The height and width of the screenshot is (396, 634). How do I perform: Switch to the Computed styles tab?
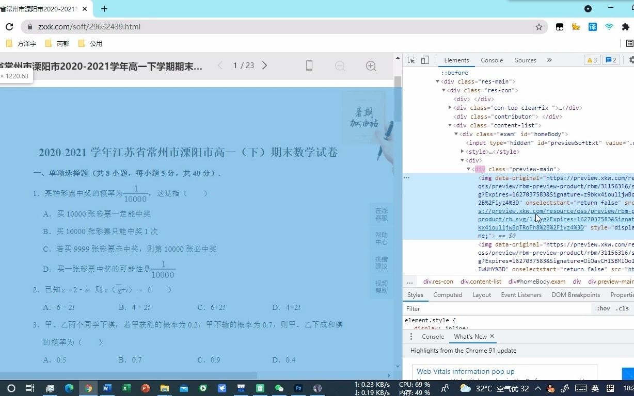[x=447, y=294]
